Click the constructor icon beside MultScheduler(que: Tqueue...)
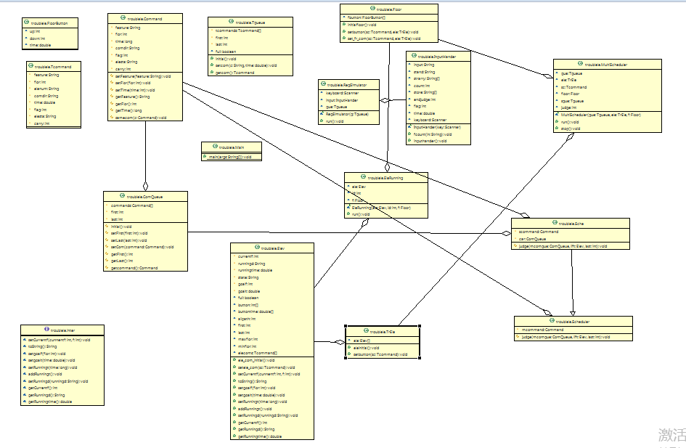The width and height of the screenshot is (686, 448). [x=557, y=115]
